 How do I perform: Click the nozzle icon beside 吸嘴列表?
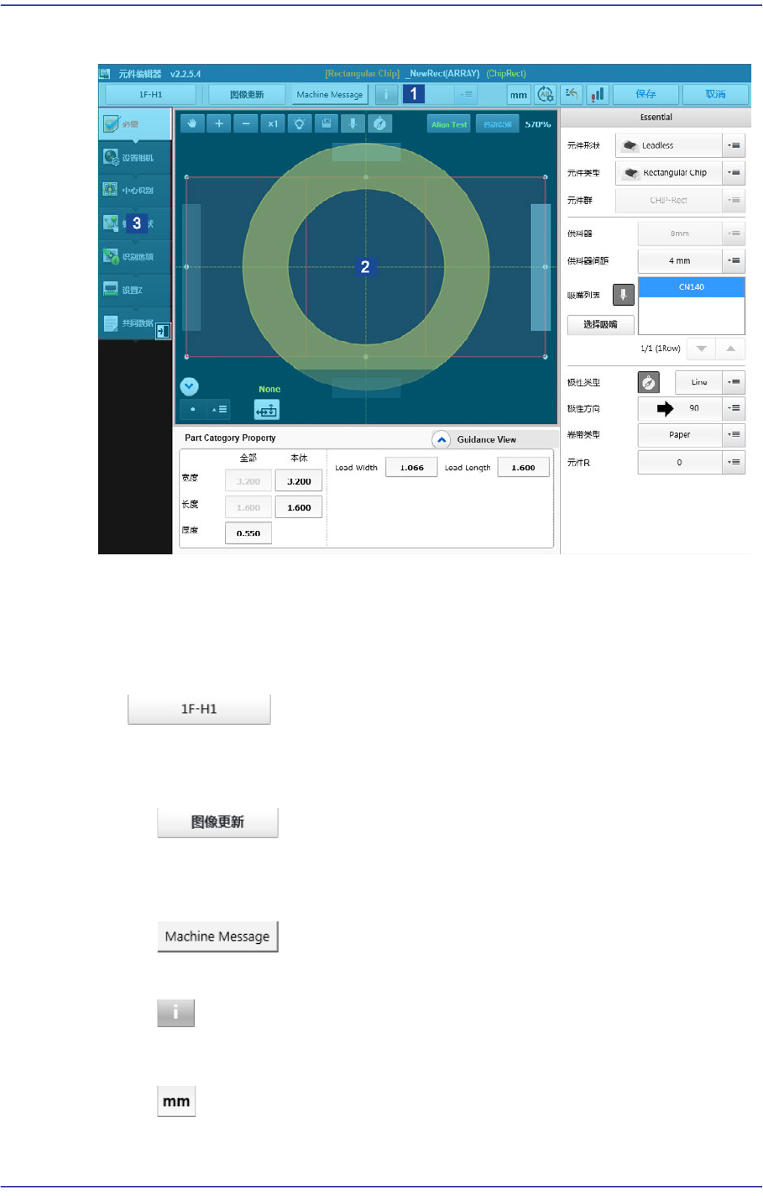click(623, 295)
